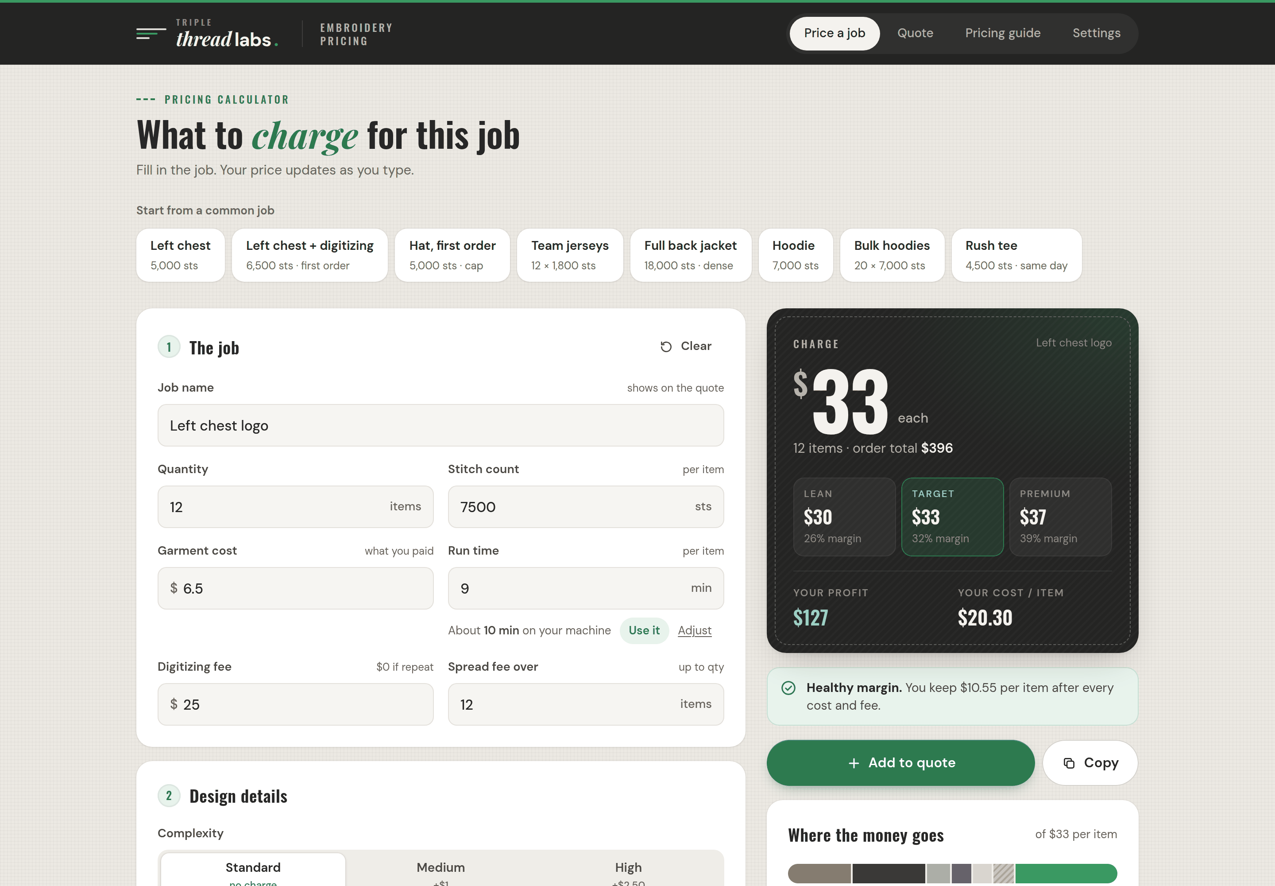Choose the Target $33 price tier

[952, 517]
